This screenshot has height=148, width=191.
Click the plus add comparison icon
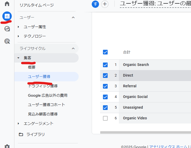pos(105,4)
